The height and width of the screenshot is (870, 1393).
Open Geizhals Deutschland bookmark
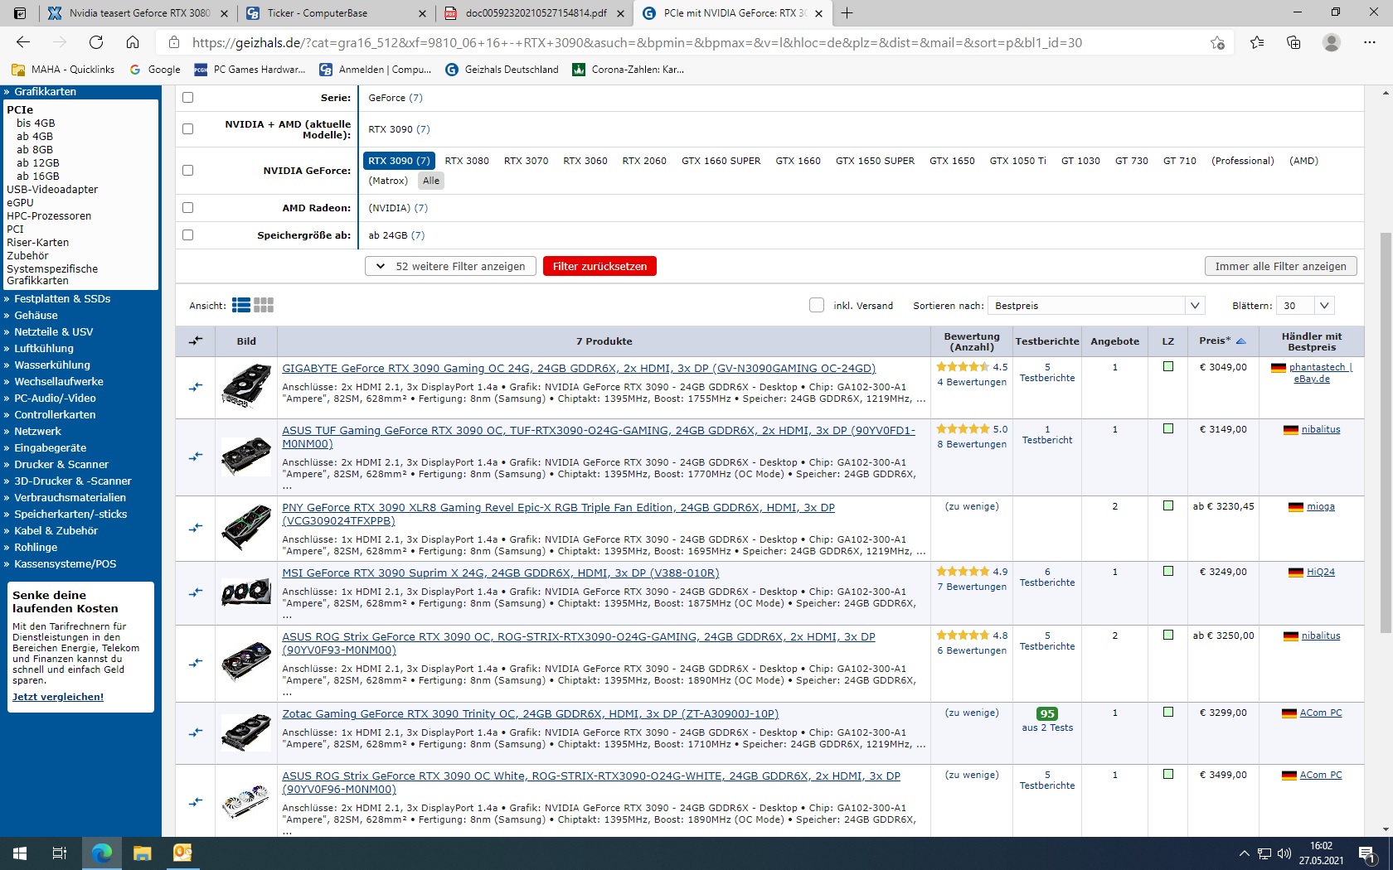(502, 70)
